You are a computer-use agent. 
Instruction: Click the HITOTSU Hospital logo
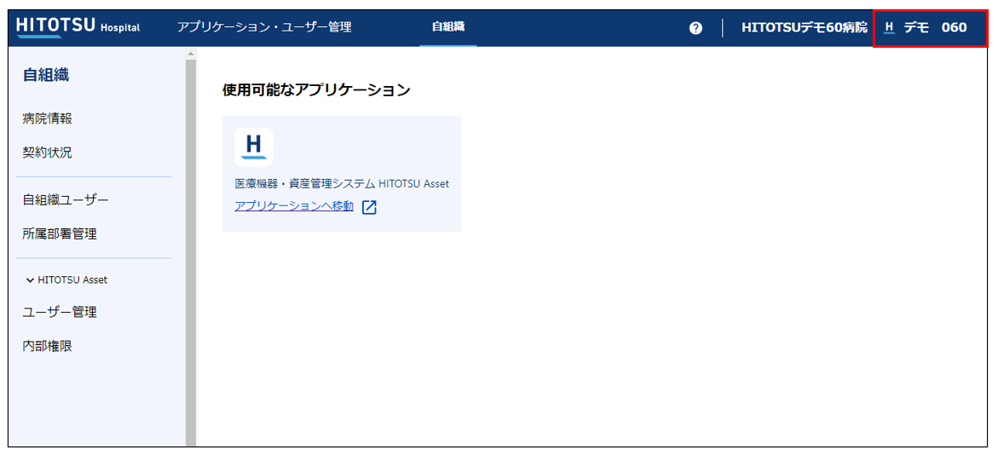[78, 27]
